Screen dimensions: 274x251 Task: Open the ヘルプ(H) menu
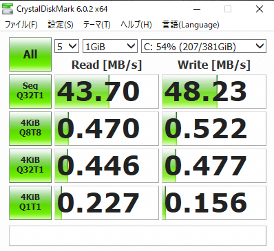tap(136, 25)
